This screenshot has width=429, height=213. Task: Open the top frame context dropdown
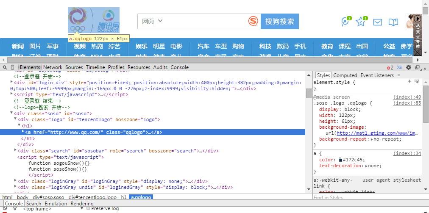coord(53,209)
